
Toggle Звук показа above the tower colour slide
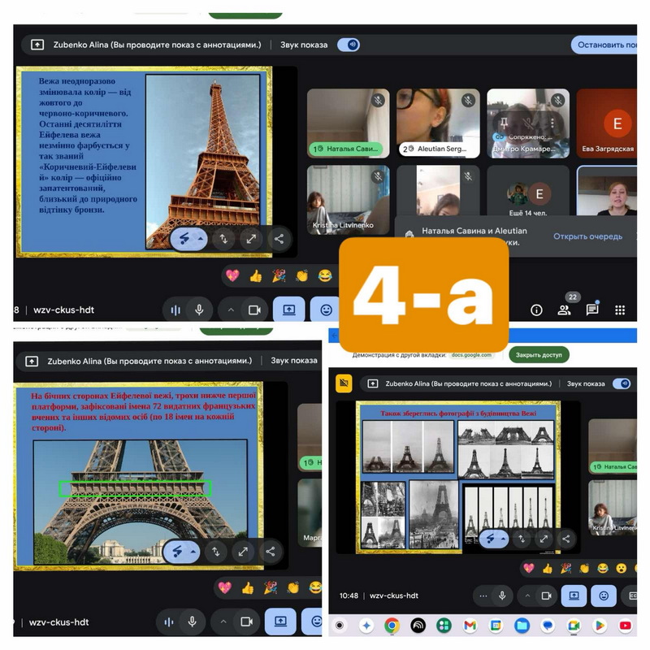349,45
